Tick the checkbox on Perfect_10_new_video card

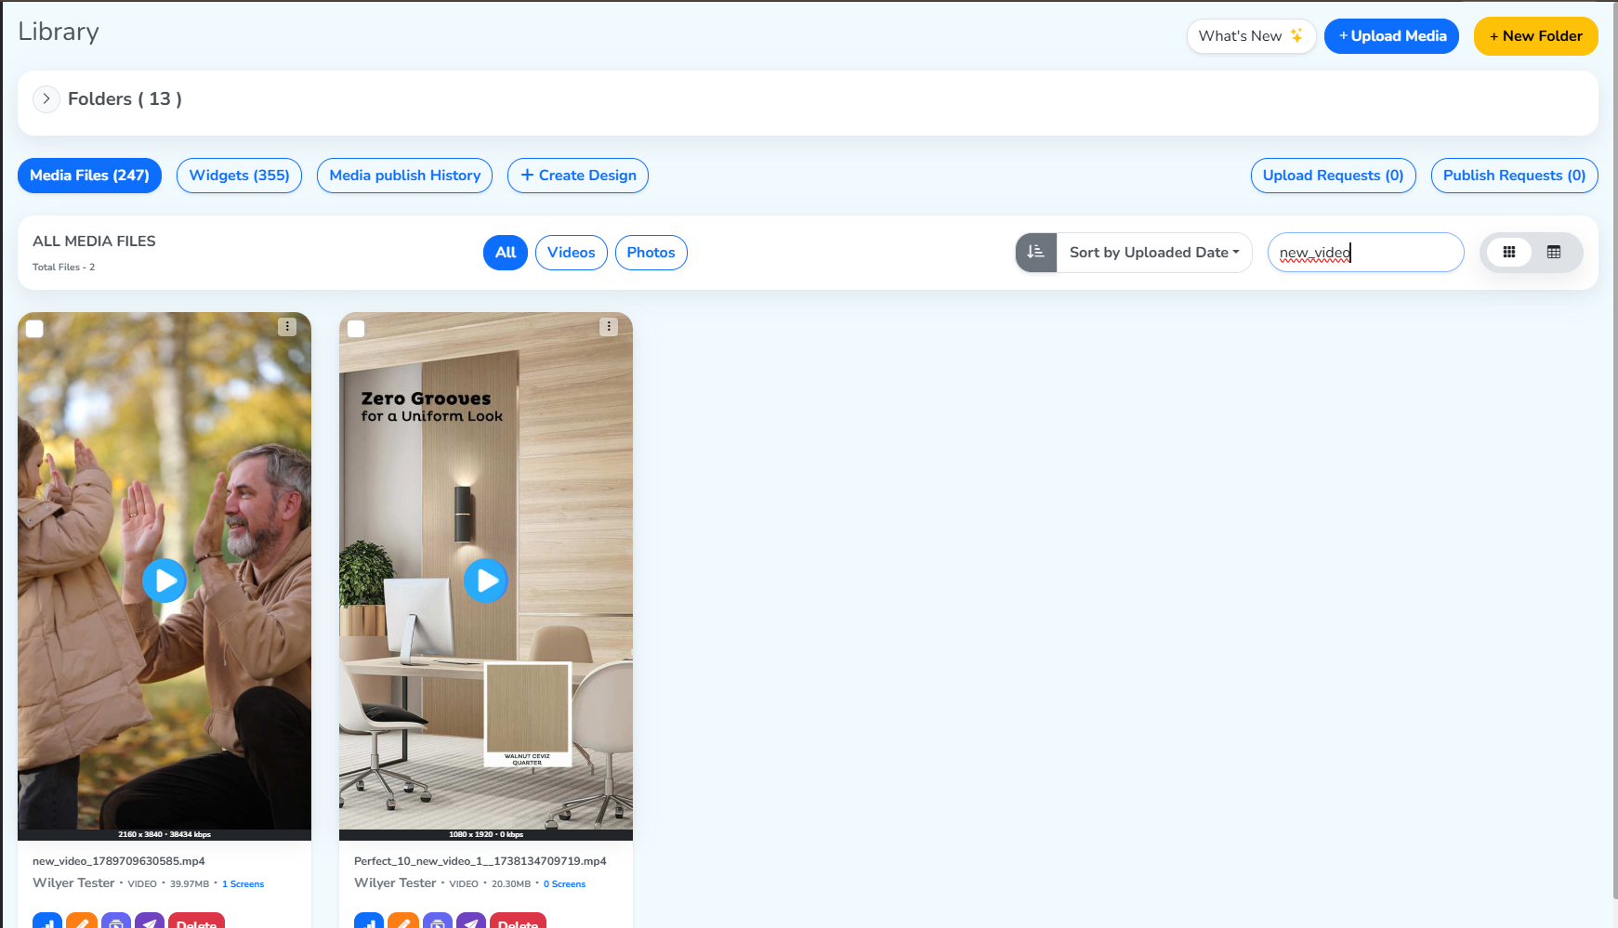356,328
